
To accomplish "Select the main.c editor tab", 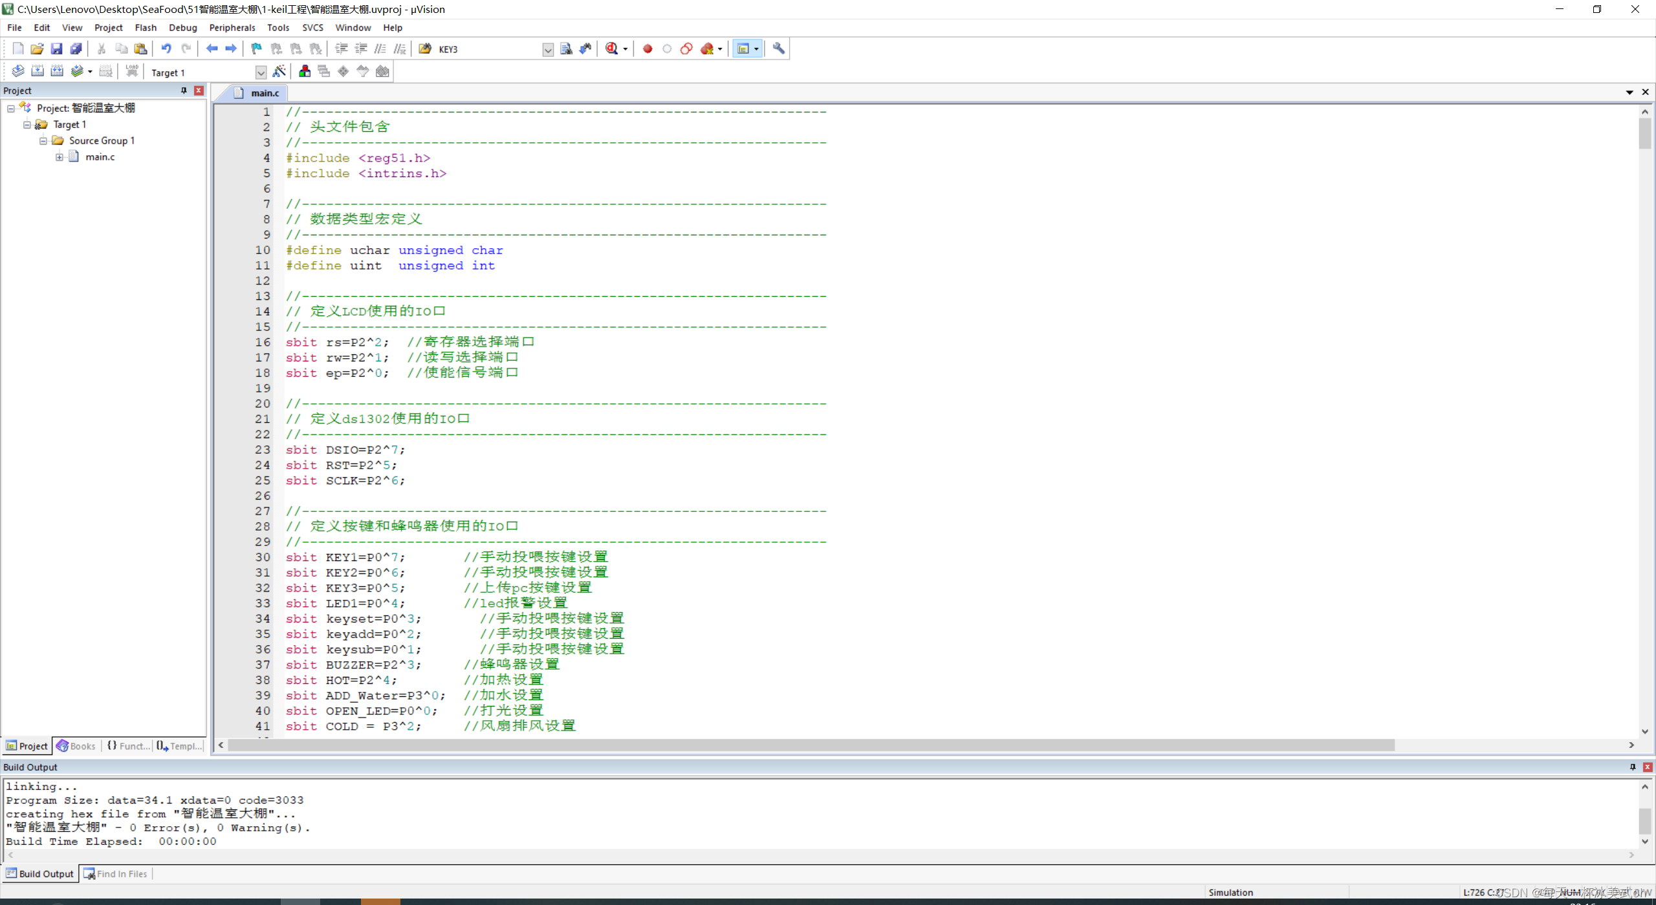I will click(257, 93).
